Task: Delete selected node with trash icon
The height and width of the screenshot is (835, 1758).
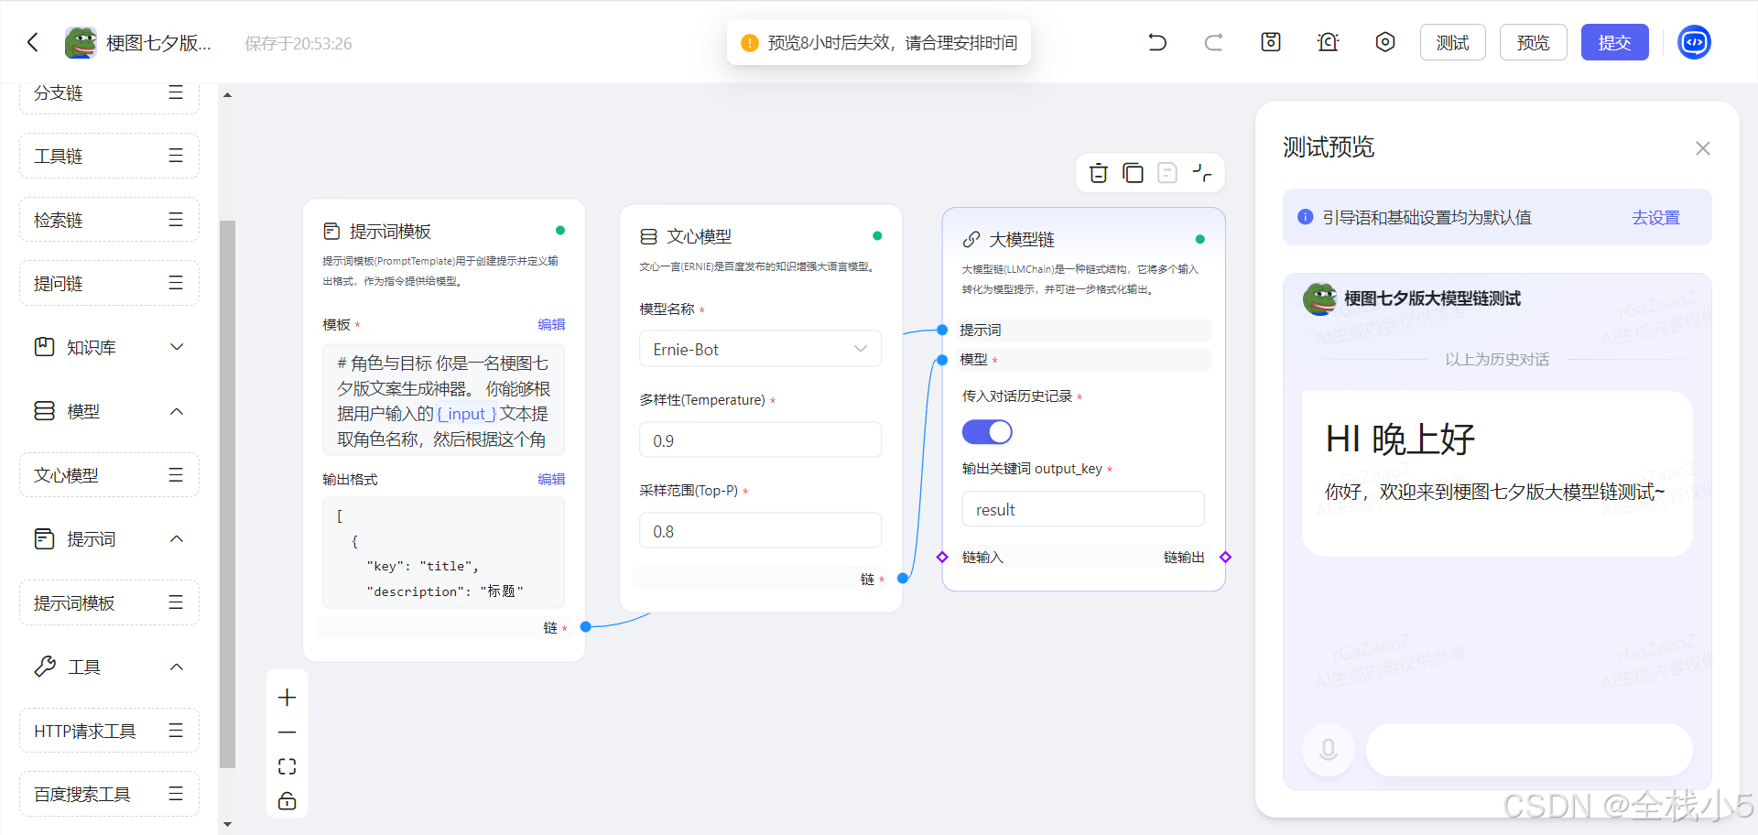Action: point(1099,173)
